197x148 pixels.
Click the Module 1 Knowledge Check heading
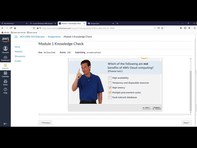tap(61, 44)
